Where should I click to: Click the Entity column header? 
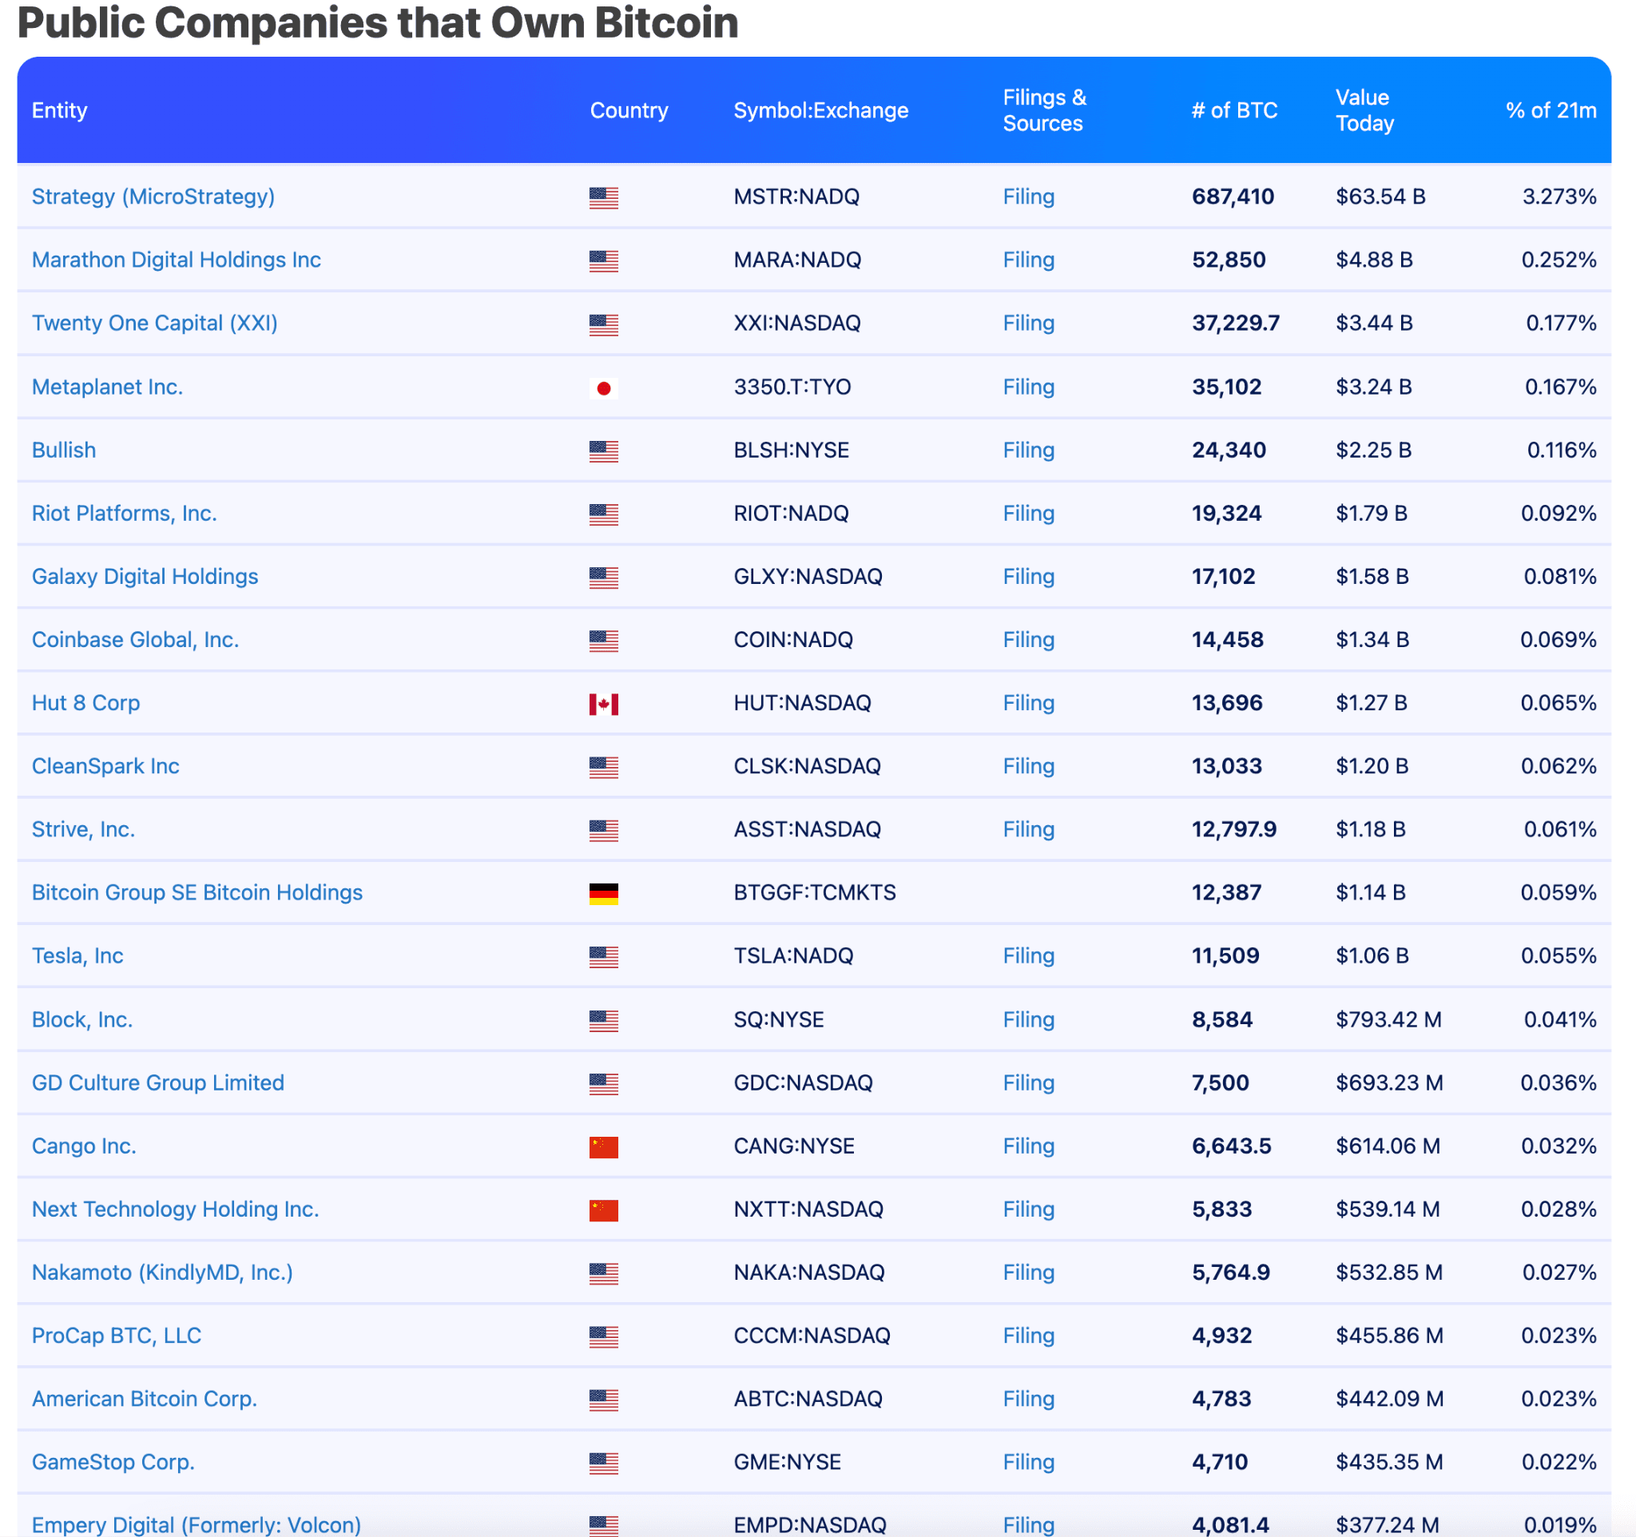point(58,110)
